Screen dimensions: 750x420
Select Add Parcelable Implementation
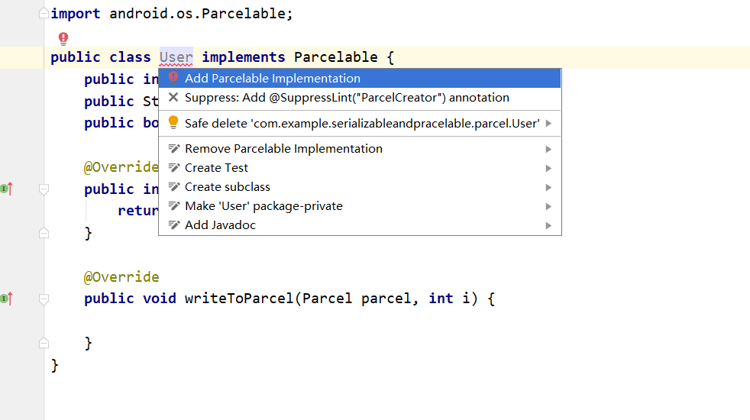360,79
